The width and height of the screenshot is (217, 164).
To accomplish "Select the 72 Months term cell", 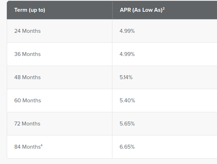I will pos(27,124).
